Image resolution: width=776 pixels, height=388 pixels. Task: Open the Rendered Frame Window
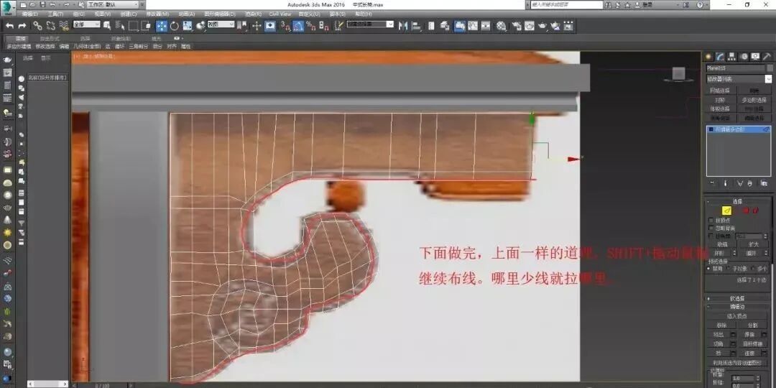[x=530, y=26]
